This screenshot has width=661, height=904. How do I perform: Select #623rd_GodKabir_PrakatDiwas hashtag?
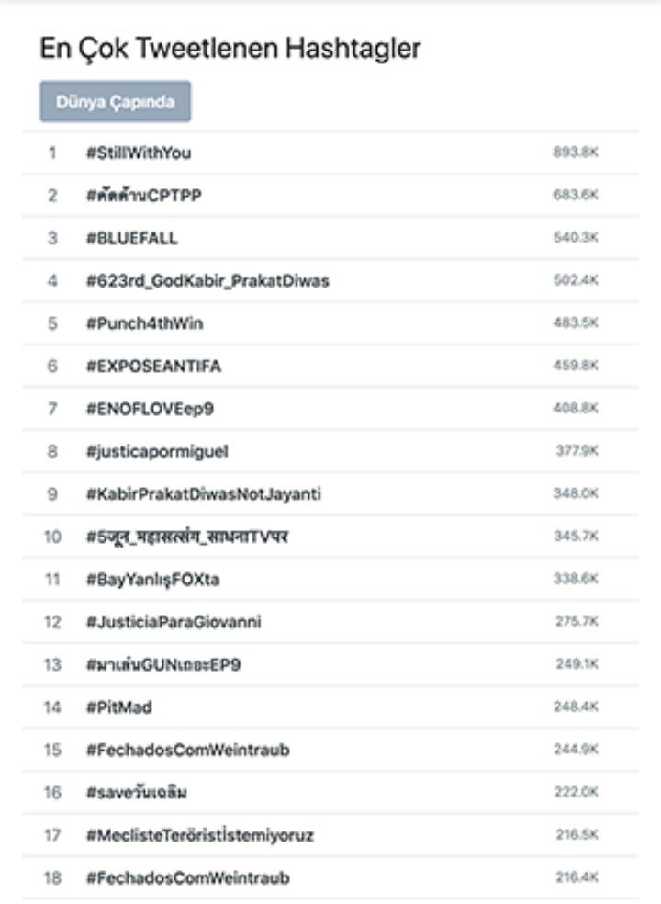click(207, 281)
